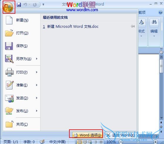164x144 pixels.
Task: Click the round Office button
Action: pos(8,8)
